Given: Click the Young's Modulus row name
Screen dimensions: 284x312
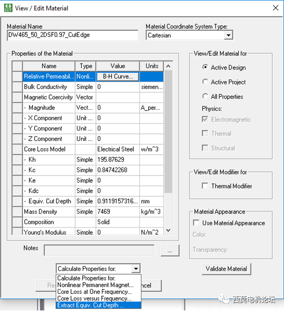Looking at the screenshot, I should (49, 232).
